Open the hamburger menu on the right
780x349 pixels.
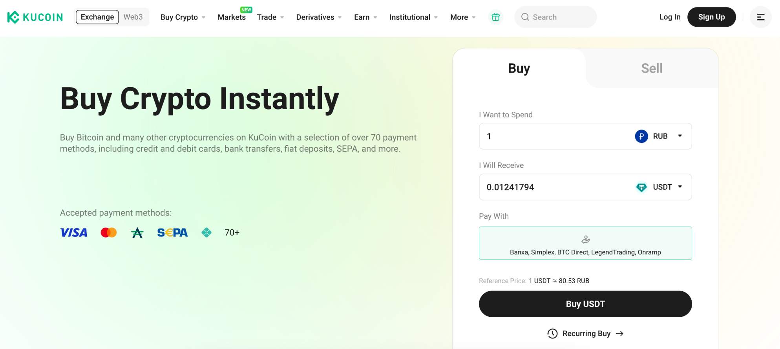click(x=760, y=17)
